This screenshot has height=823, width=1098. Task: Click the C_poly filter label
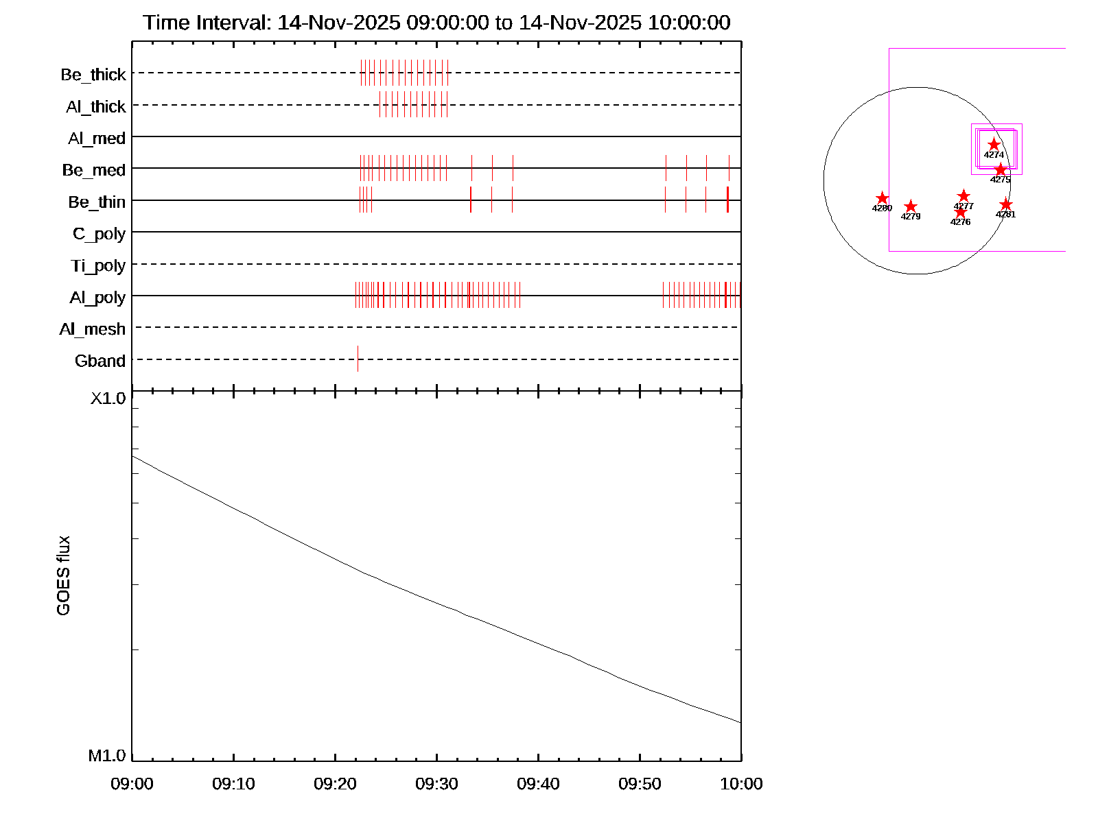[x=99, y=234]
